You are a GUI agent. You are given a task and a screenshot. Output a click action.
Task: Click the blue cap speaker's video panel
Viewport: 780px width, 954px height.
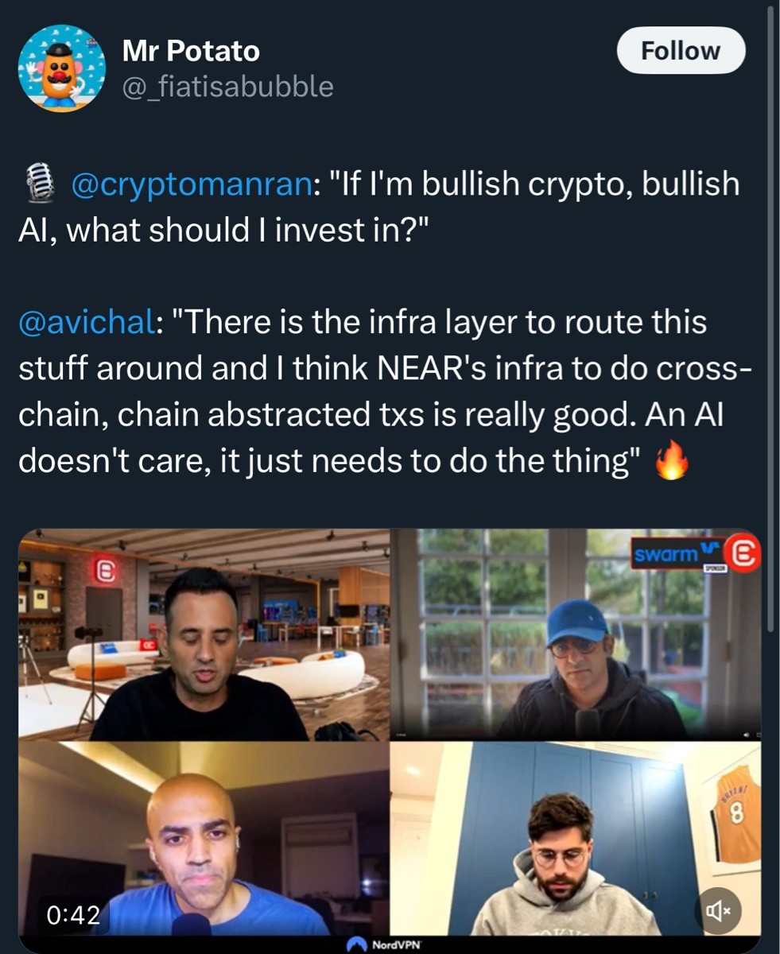[x=576, y=634]
